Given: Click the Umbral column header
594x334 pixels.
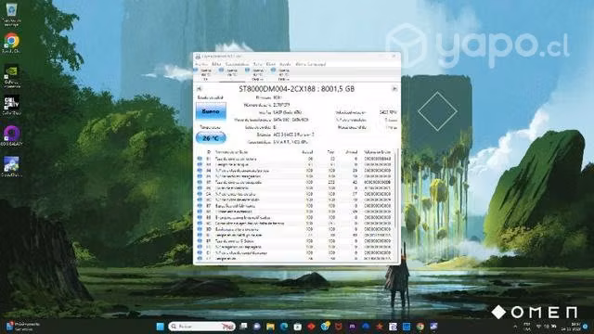Looking at the screenshot, I should [x=351, y=152].
